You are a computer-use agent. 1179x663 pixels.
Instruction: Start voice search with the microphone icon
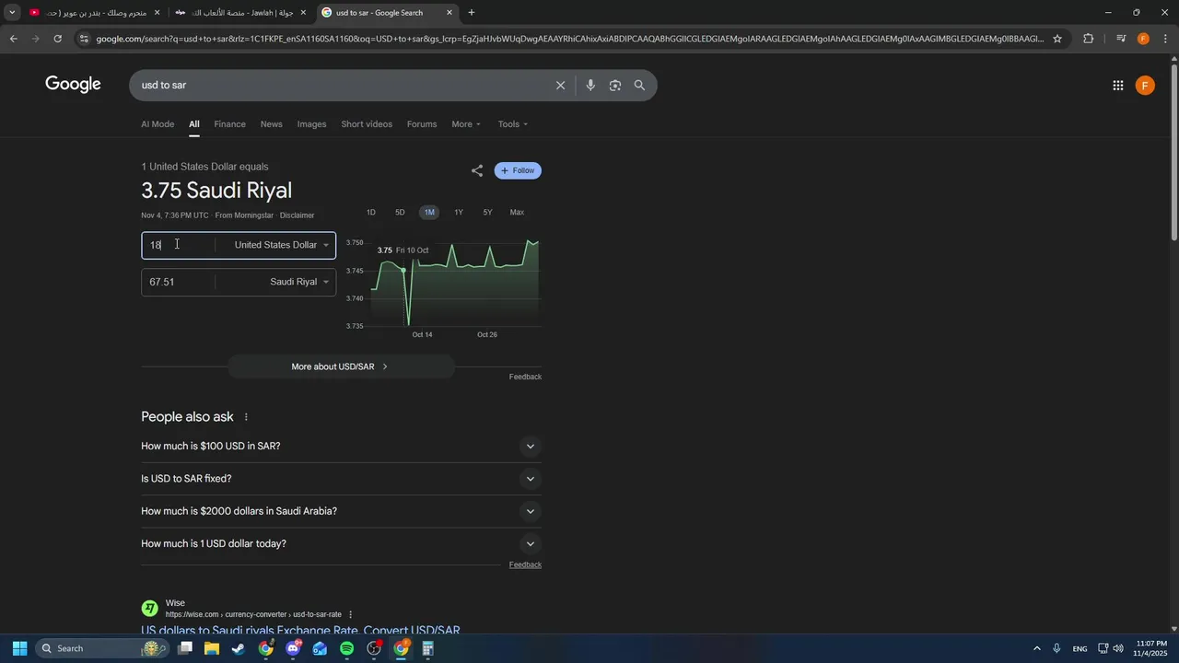[590, 85]
